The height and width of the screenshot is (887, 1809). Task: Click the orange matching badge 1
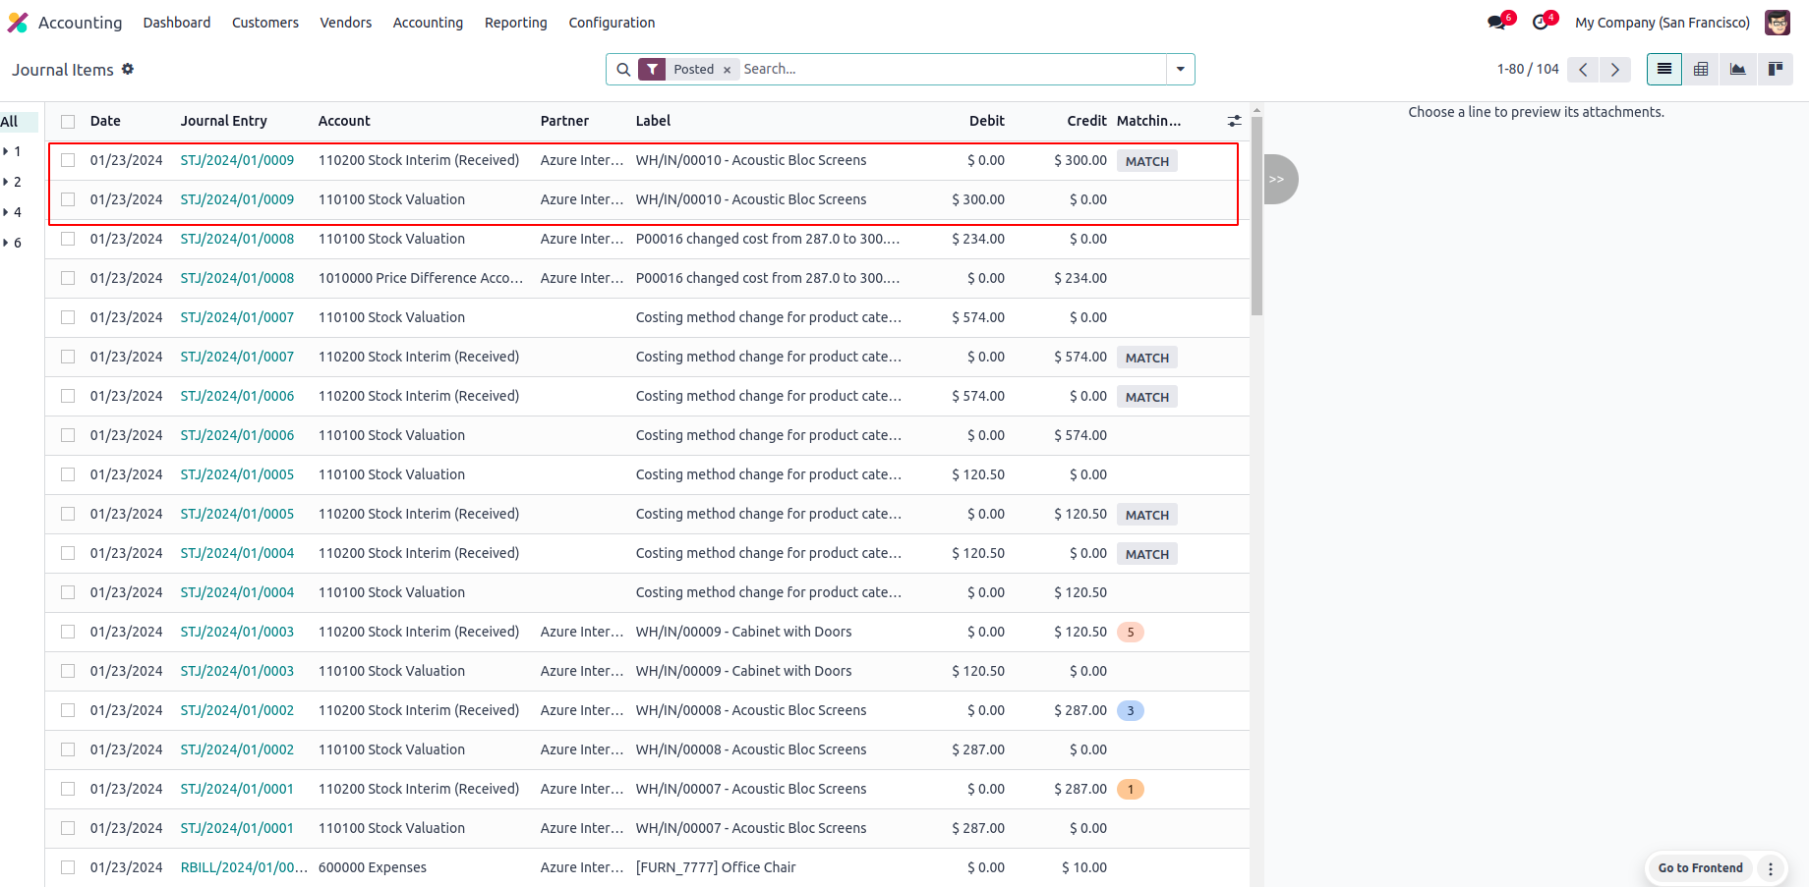point(1131,789)
